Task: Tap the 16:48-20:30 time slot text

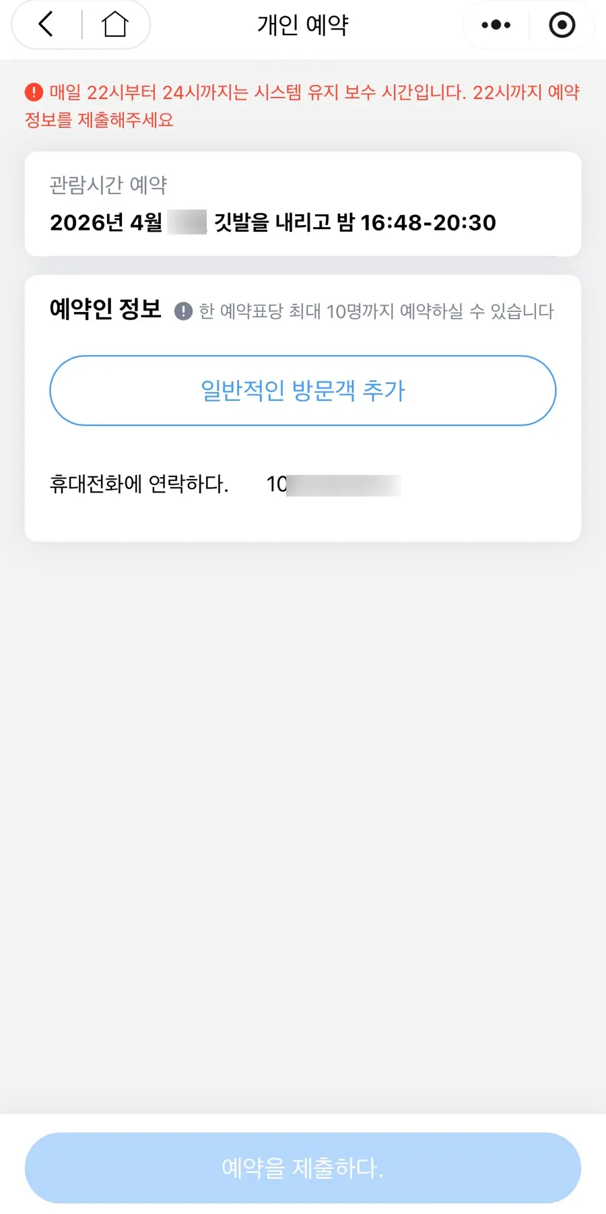Action: pyautogui.click(x=428, y=222)
